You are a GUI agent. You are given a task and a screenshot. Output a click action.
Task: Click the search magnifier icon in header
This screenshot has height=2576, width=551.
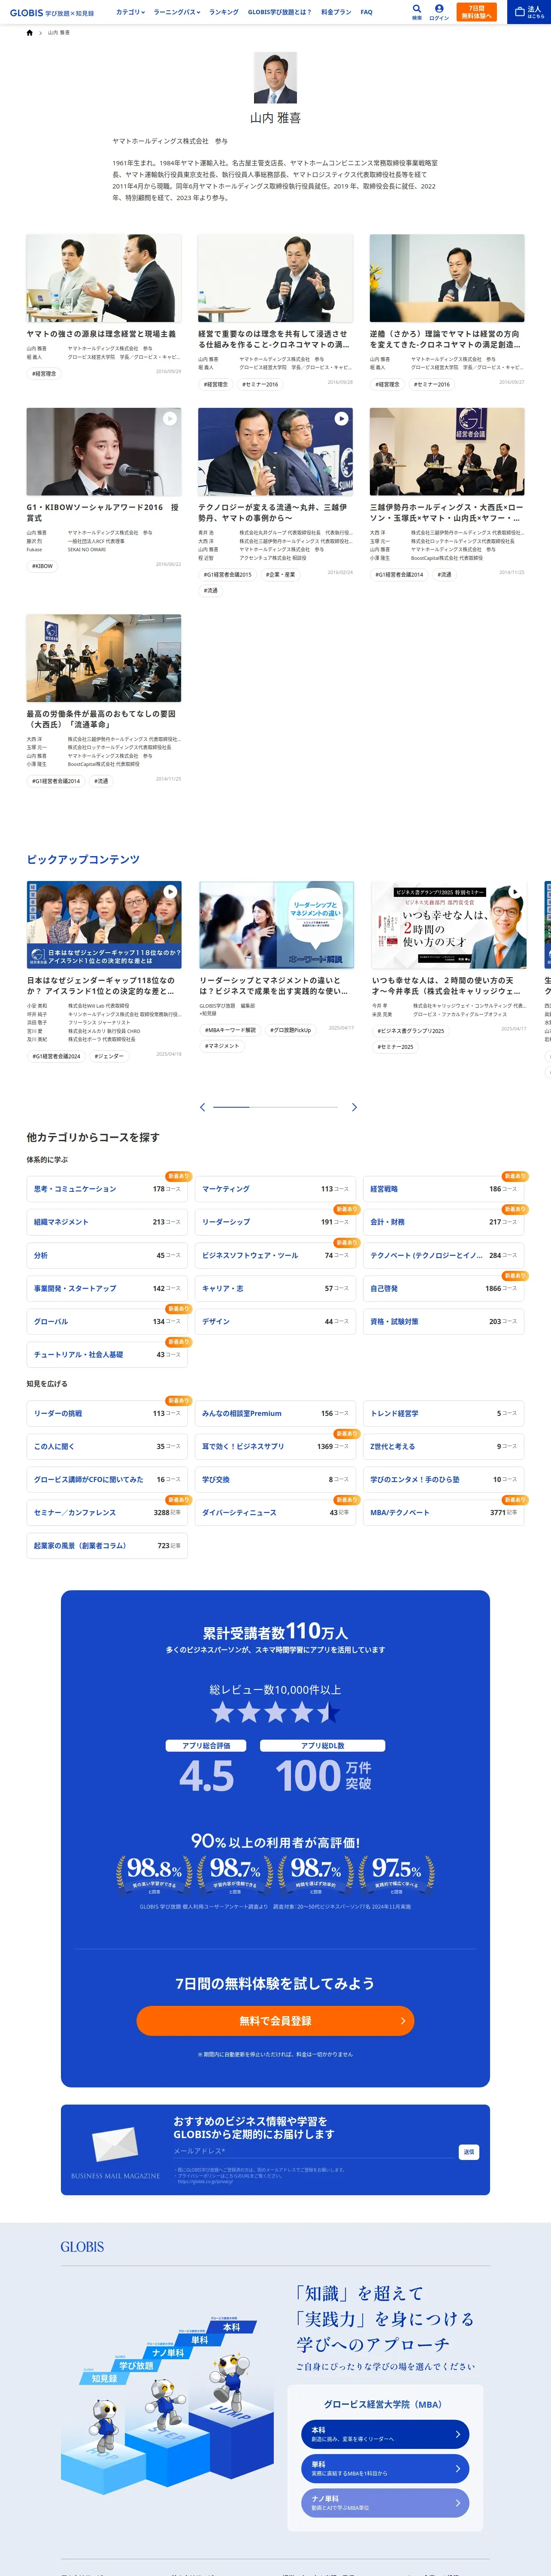[x=417, y=9]
